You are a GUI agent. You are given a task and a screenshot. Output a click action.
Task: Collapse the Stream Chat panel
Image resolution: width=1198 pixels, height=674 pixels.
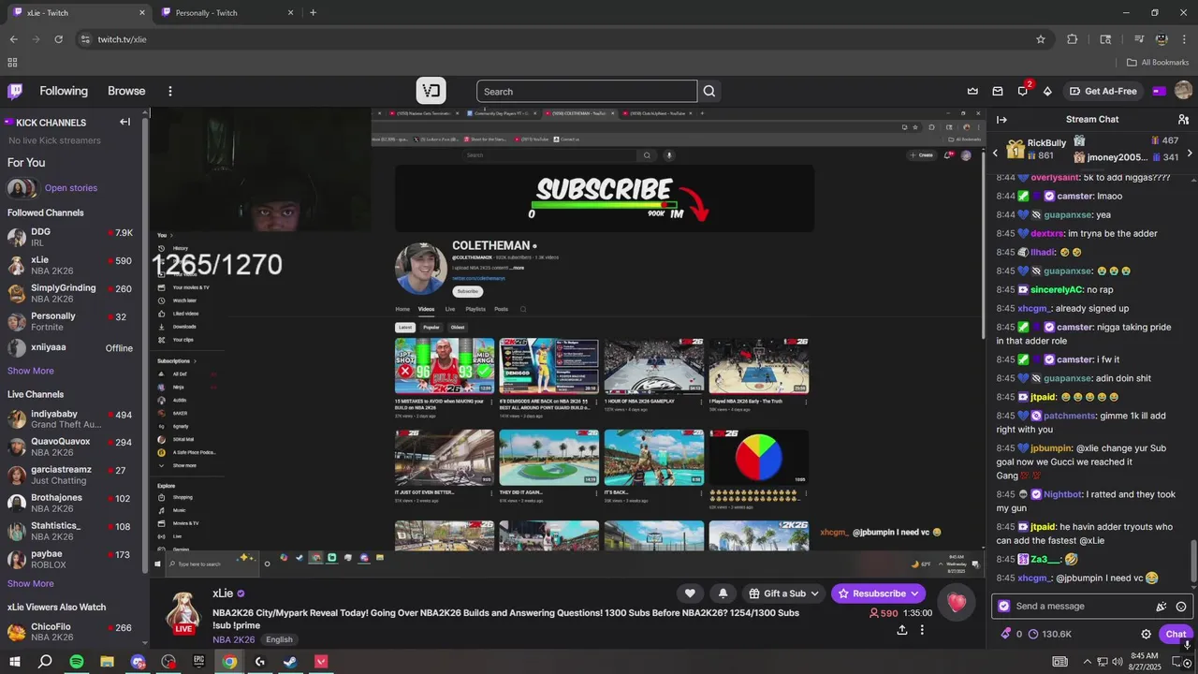pos(1001,120)
